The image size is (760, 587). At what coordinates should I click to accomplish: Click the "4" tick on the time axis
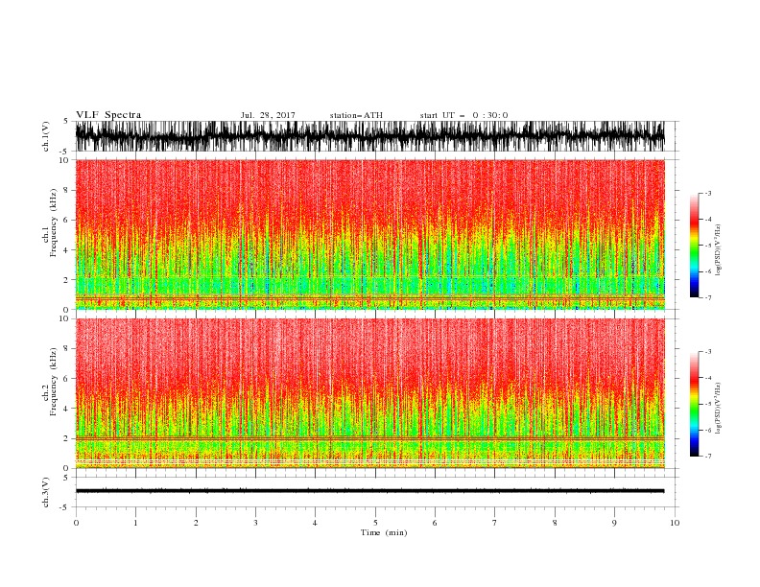[315, 523]
